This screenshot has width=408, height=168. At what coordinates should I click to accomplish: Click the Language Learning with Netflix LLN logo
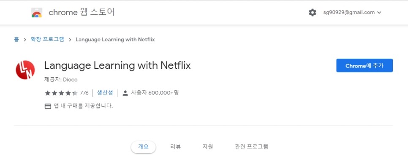point(25,70)
